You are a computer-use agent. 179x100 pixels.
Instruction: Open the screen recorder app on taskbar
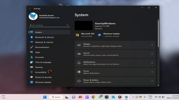pyautogui.click(x=107, y=97)
